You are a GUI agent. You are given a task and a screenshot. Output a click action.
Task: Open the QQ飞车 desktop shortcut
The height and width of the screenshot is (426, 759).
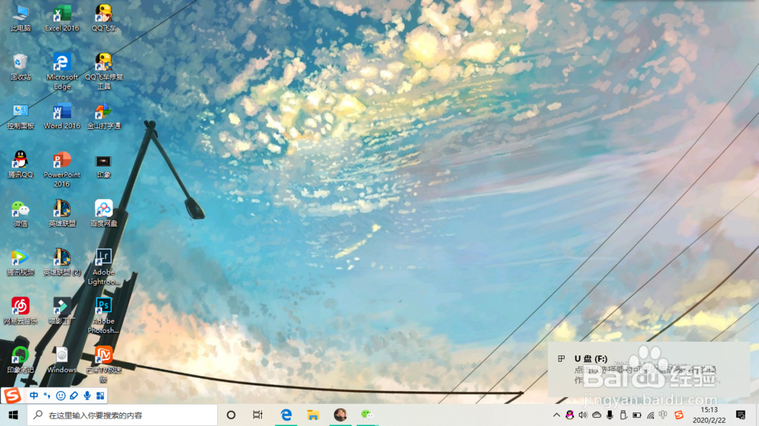103,18
